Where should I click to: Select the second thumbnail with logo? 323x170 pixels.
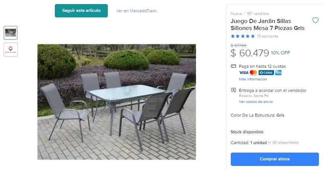coord(10,50)
